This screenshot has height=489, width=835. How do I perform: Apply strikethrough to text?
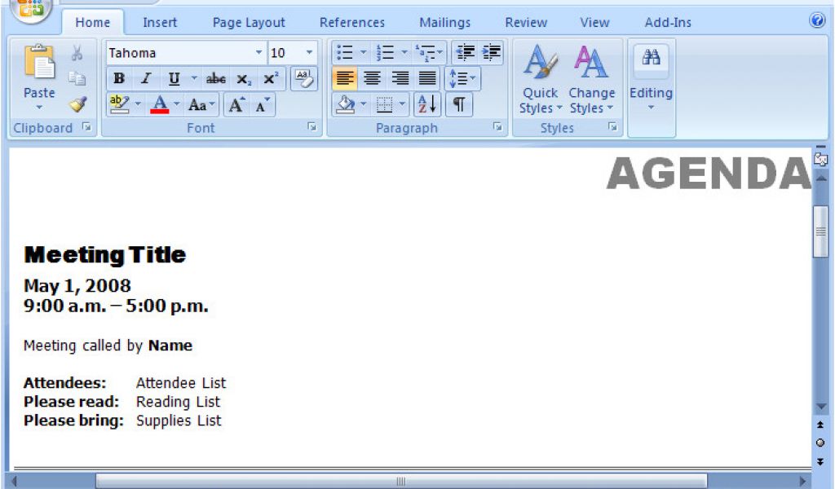click(x=215, y=79)
